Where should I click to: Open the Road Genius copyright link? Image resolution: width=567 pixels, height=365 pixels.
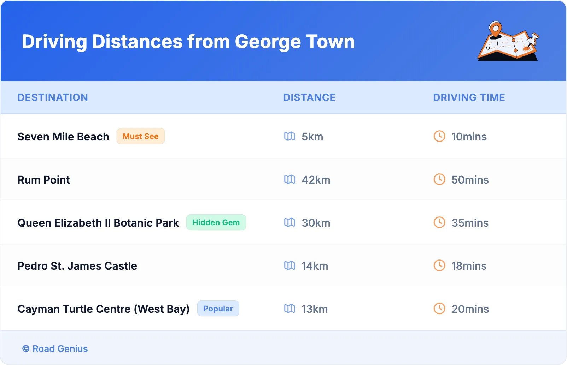click(55, 349)
